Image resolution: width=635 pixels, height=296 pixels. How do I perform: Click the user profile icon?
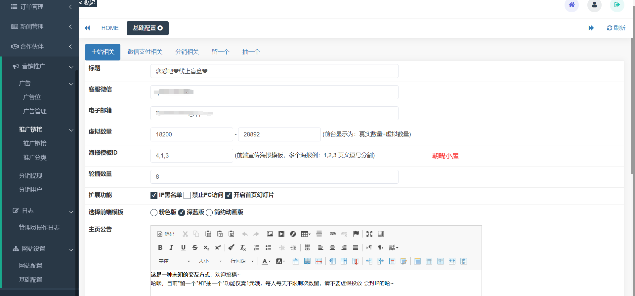[594, 5]
